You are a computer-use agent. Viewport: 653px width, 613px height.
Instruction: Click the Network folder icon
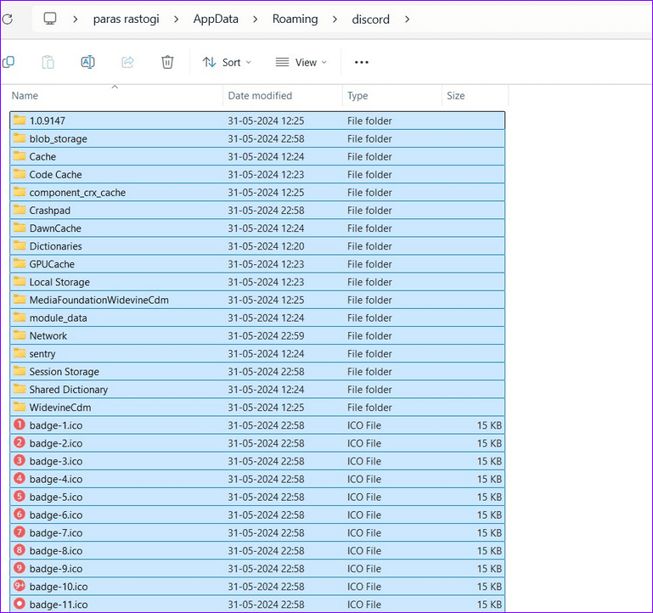pos(20,335)
